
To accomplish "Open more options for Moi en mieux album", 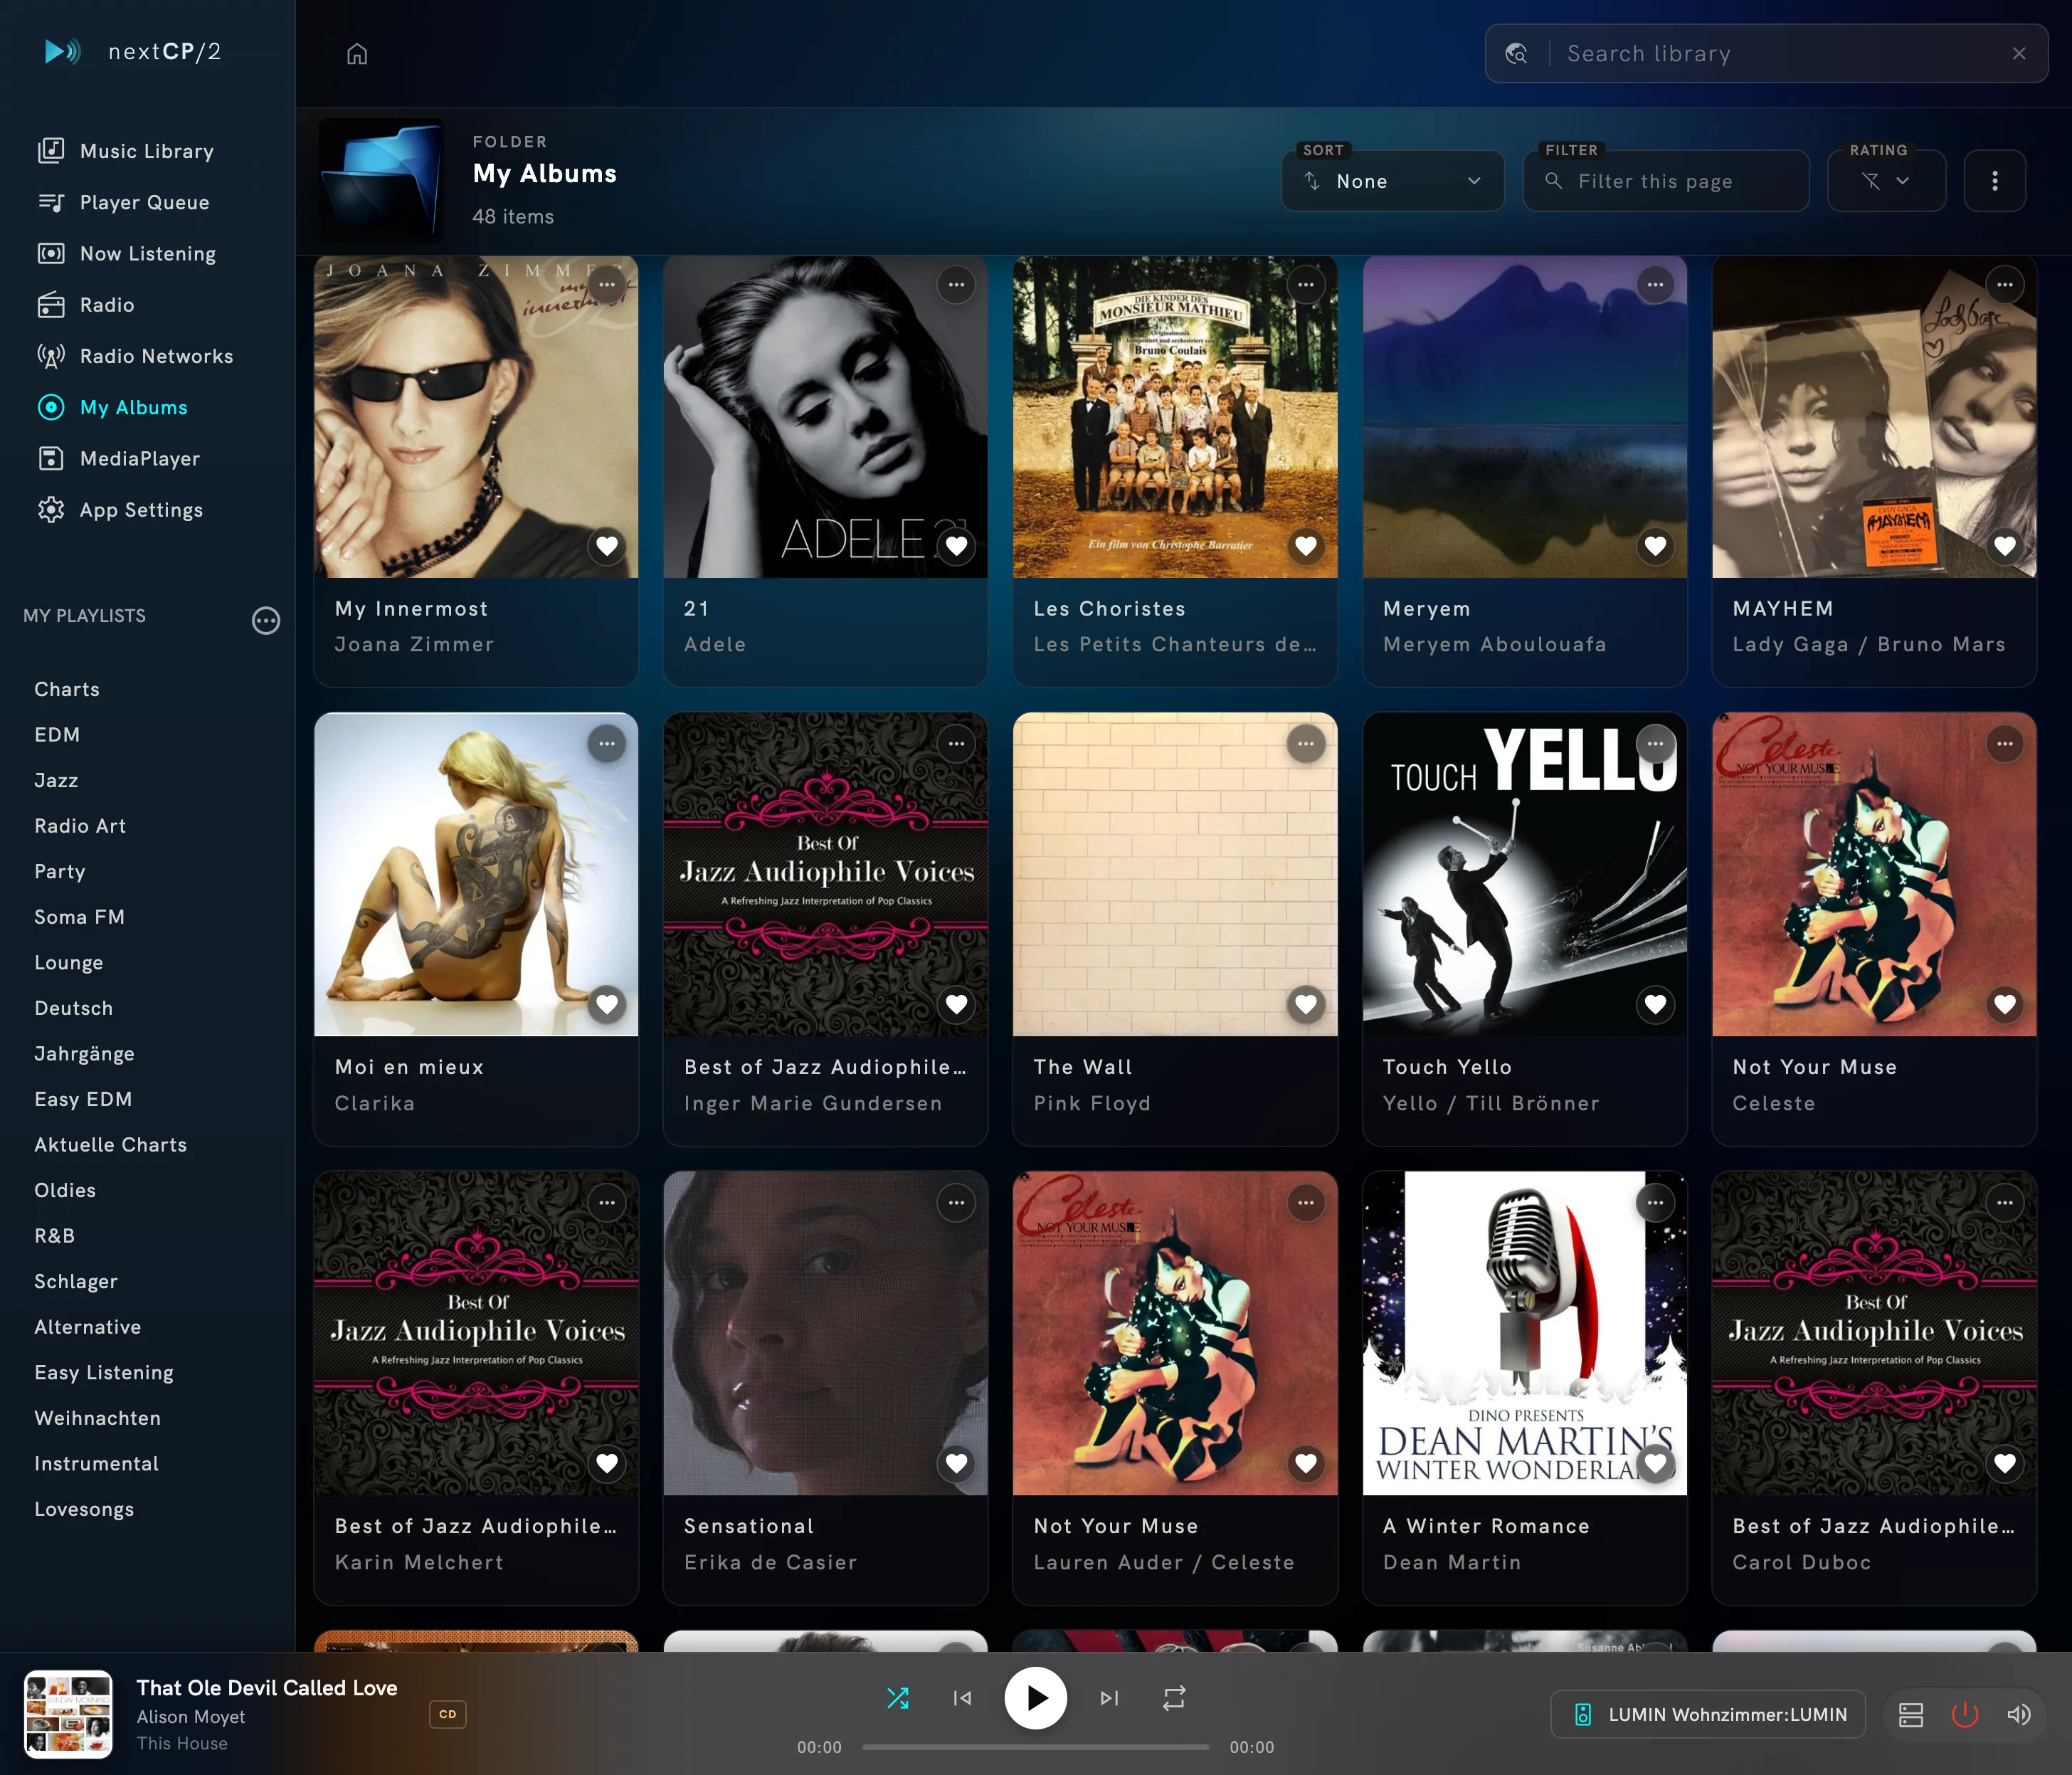I will pos(607,744).
